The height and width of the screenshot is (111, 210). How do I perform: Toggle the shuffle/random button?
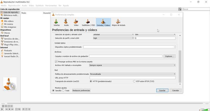click(29, 109)
